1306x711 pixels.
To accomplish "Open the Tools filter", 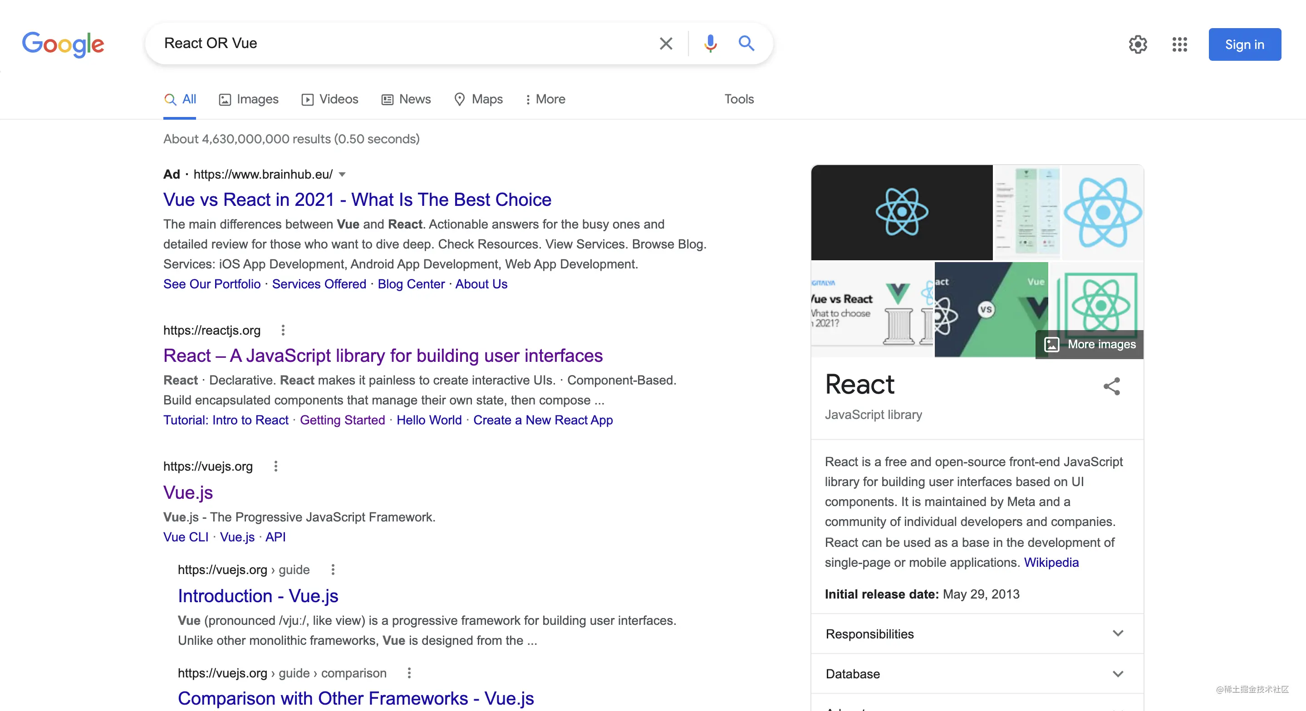I will (x=739, y=99).
